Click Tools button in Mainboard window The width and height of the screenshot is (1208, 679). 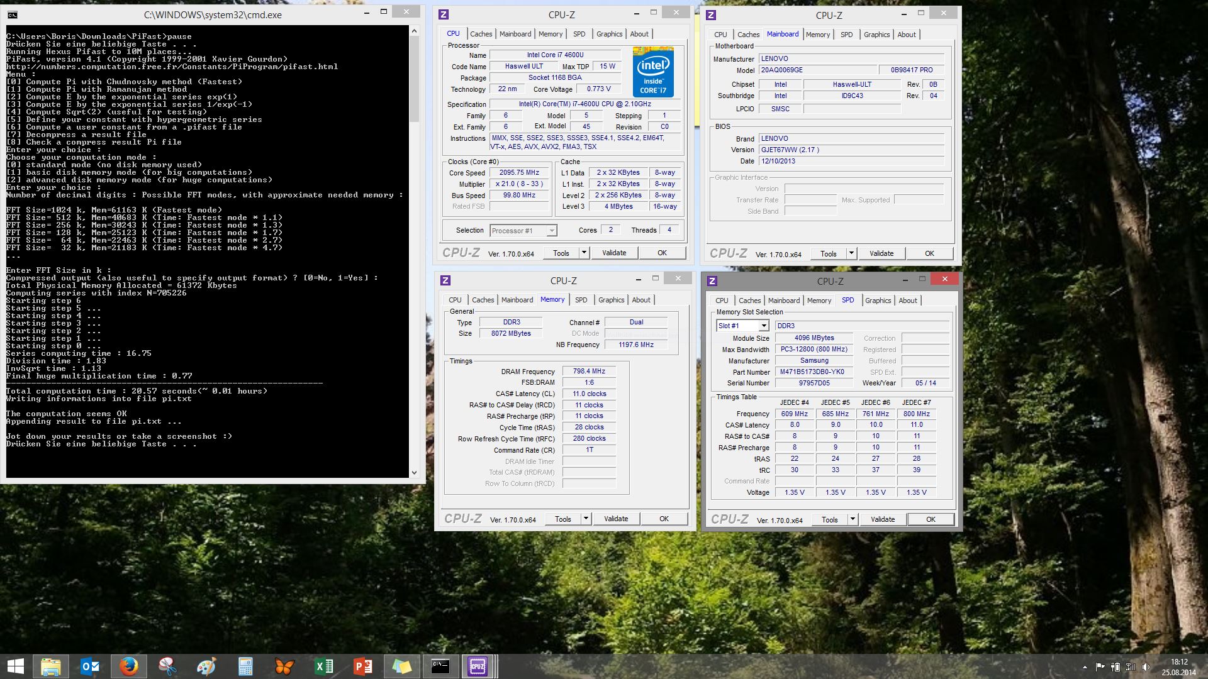(829, 253)
